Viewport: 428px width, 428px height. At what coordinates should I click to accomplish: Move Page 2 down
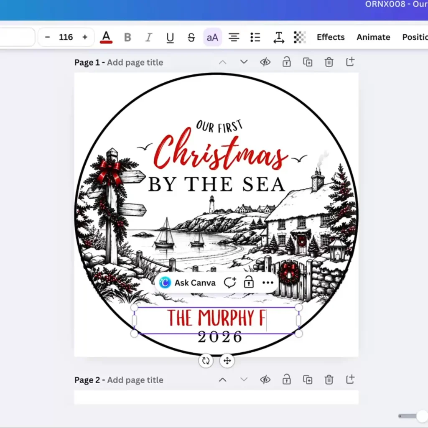[244, 380]
